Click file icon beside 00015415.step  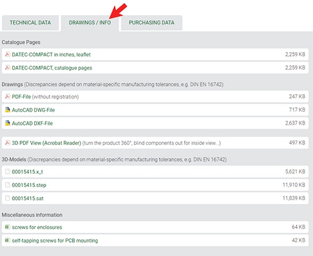click(x=8, y=184)
